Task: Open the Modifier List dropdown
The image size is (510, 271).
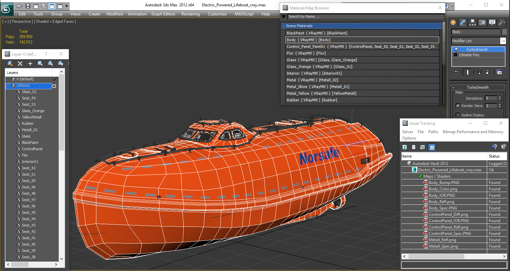Action: 503,41
